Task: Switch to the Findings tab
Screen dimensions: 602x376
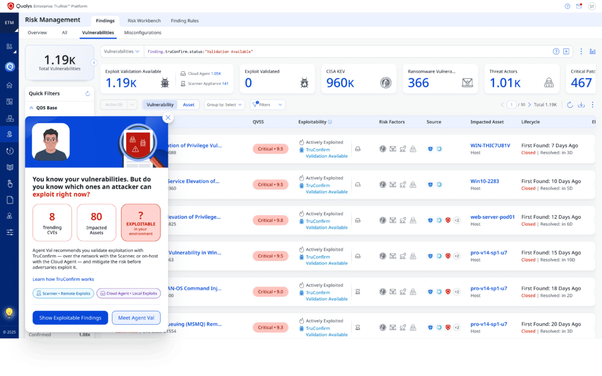Action: [x=105, y=21]
